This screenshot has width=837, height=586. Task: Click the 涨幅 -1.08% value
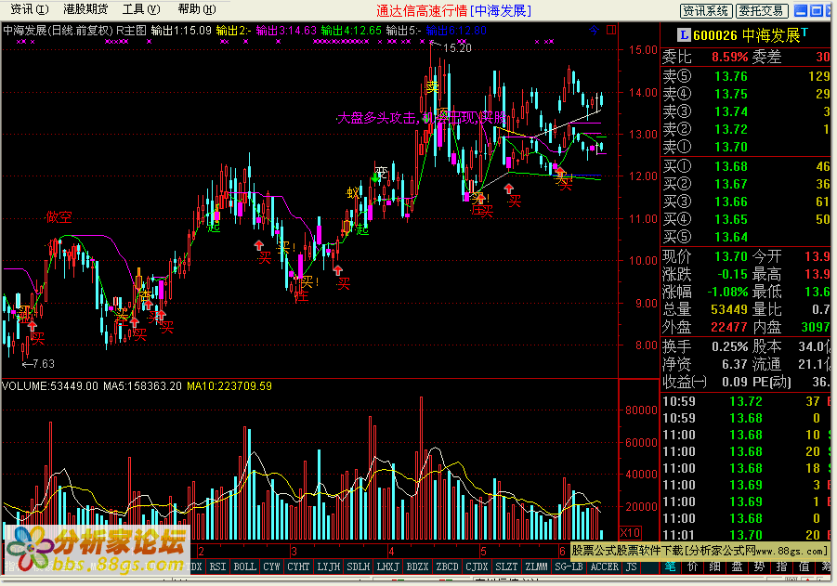coord(727,292)
